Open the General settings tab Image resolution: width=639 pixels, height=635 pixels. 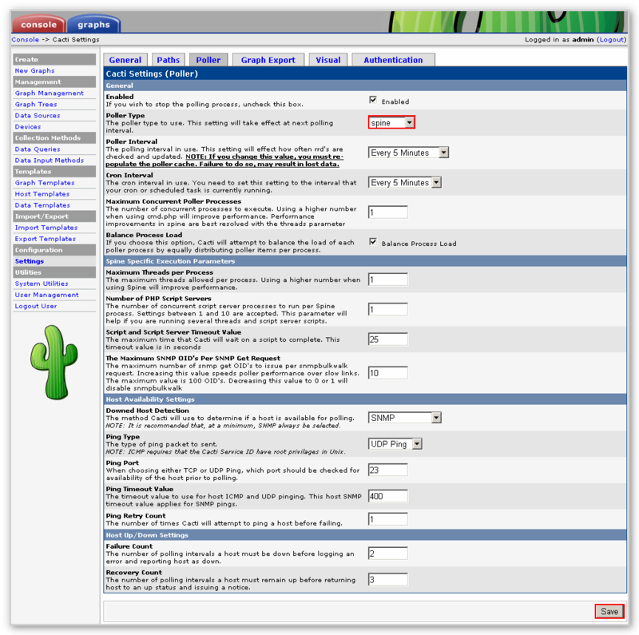(x=125, y=60)
